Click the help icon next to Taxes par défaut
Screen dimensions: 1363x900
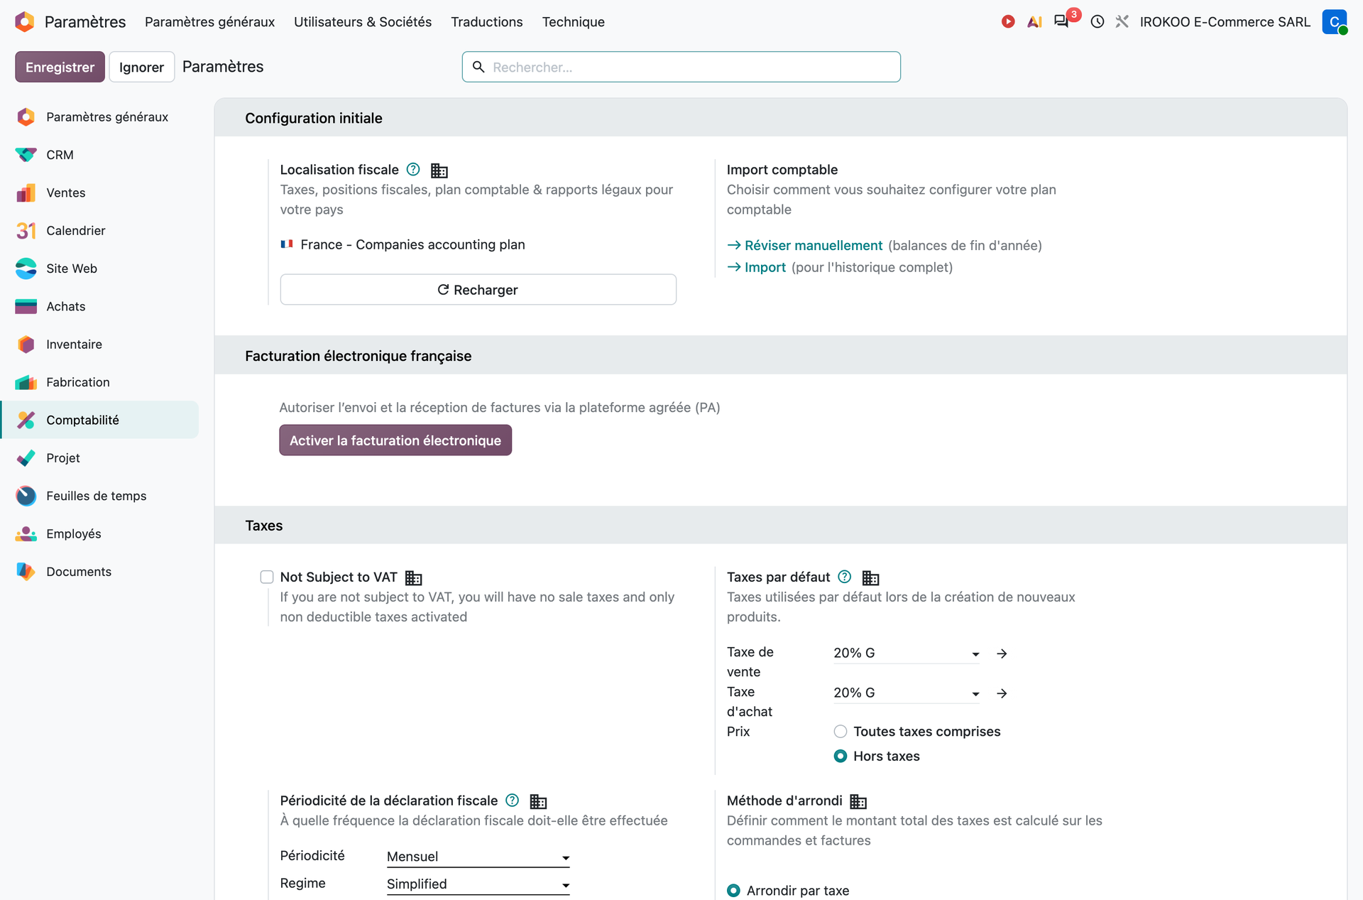(x=844, y=577)
